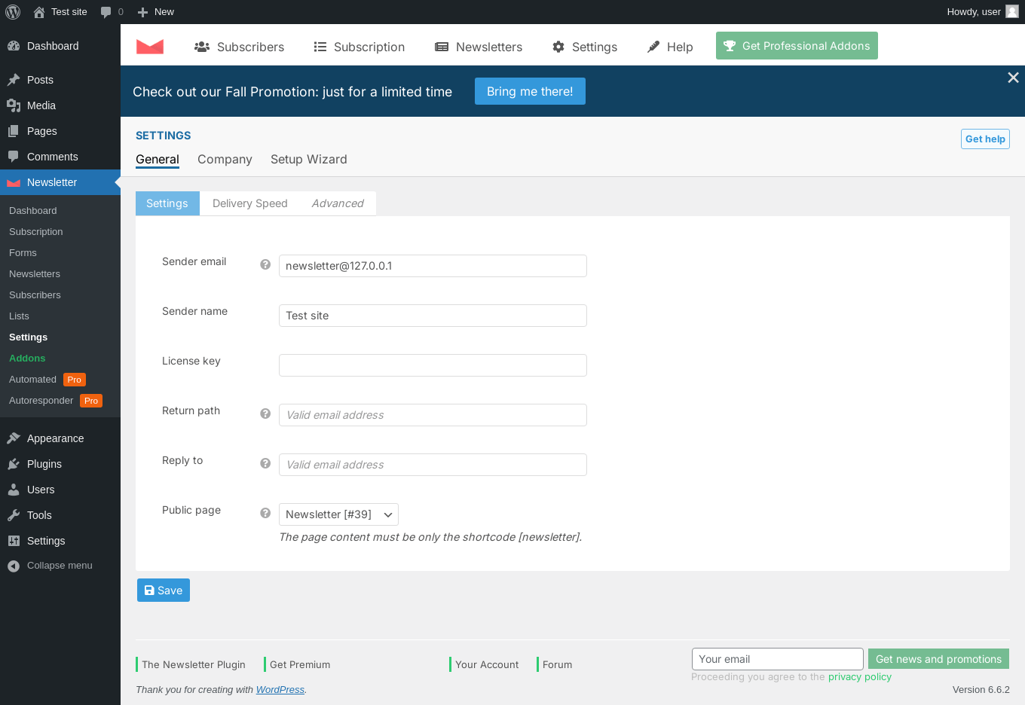Open the Public page dropdown

pyautogui.click(x=338, y=514)
